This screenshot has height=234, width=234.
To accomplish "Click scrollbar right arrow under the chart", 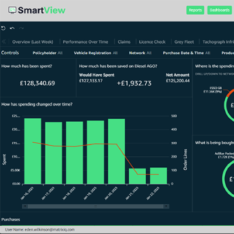I will click(x=166, y=207).
